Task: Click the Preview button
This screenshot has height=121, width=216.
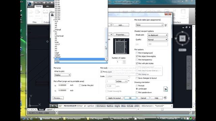Action: pyautogui.click(x=58, y=98)
